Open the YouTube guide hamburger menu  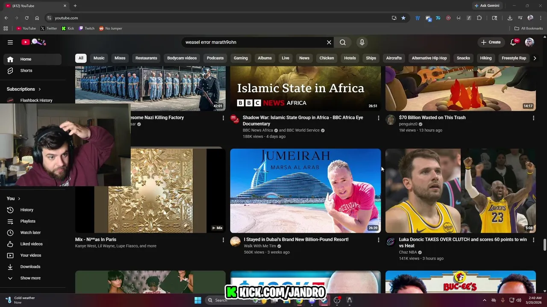click(x=10, y=42)
